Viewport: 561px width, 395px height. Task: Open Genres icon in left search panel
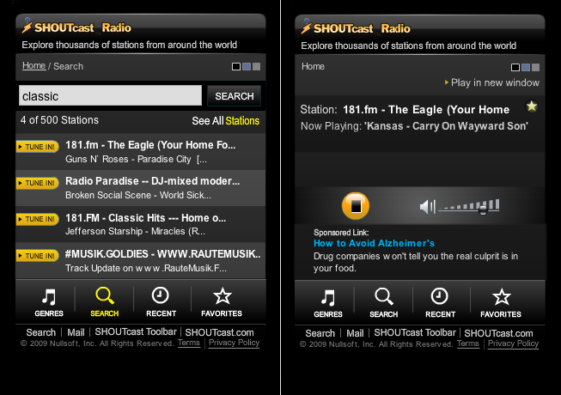click(49, 302)
